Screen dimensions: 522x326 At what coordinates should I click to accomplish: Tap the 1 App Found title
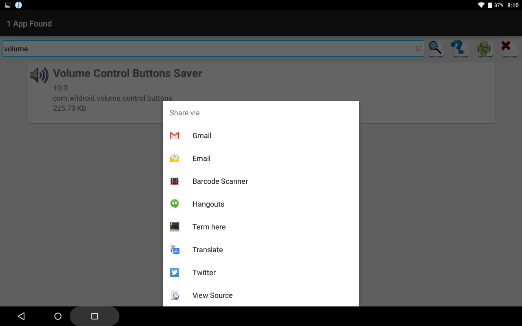pyautogui.click(x=29, y=24)
